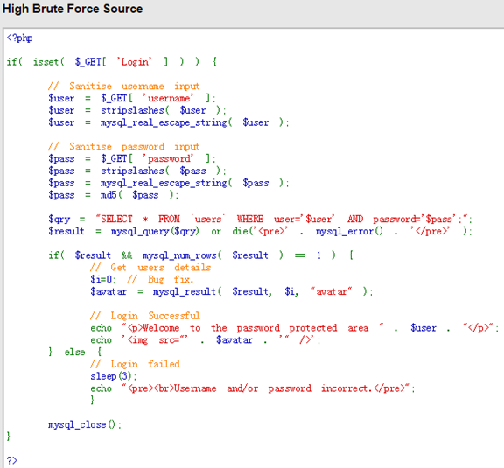Click mysql_num_rows in the if condition
Image resolution: width=504 pixels, height=468 pixels.
[x=179, y=255]
